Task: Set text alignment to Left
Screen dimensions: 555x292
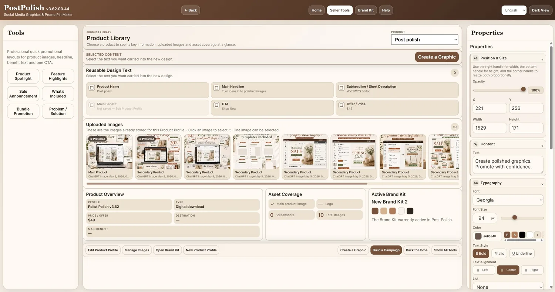Action: tap(482, 270)
